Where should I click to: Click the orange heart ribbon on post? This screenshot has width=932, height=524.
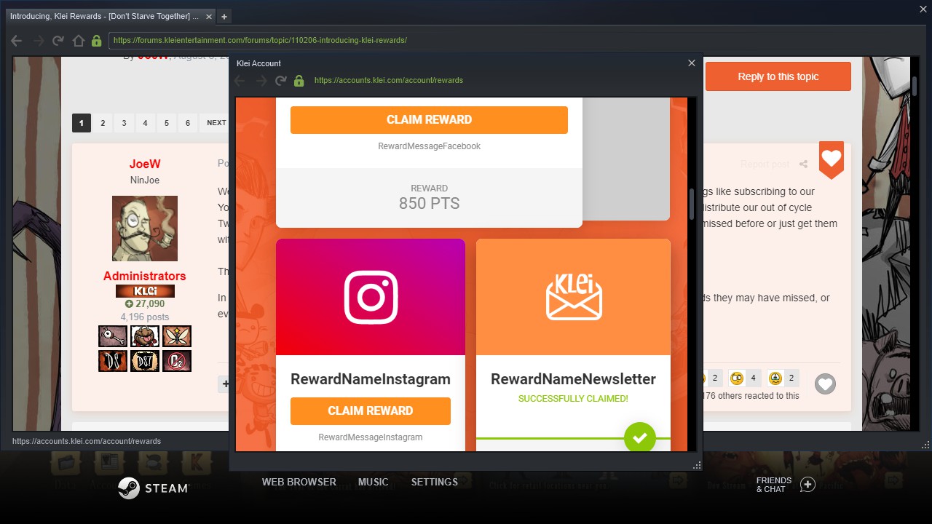pos(832,159)
